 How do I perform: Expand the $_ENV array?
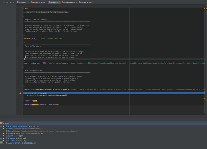(x=4, y=136)
